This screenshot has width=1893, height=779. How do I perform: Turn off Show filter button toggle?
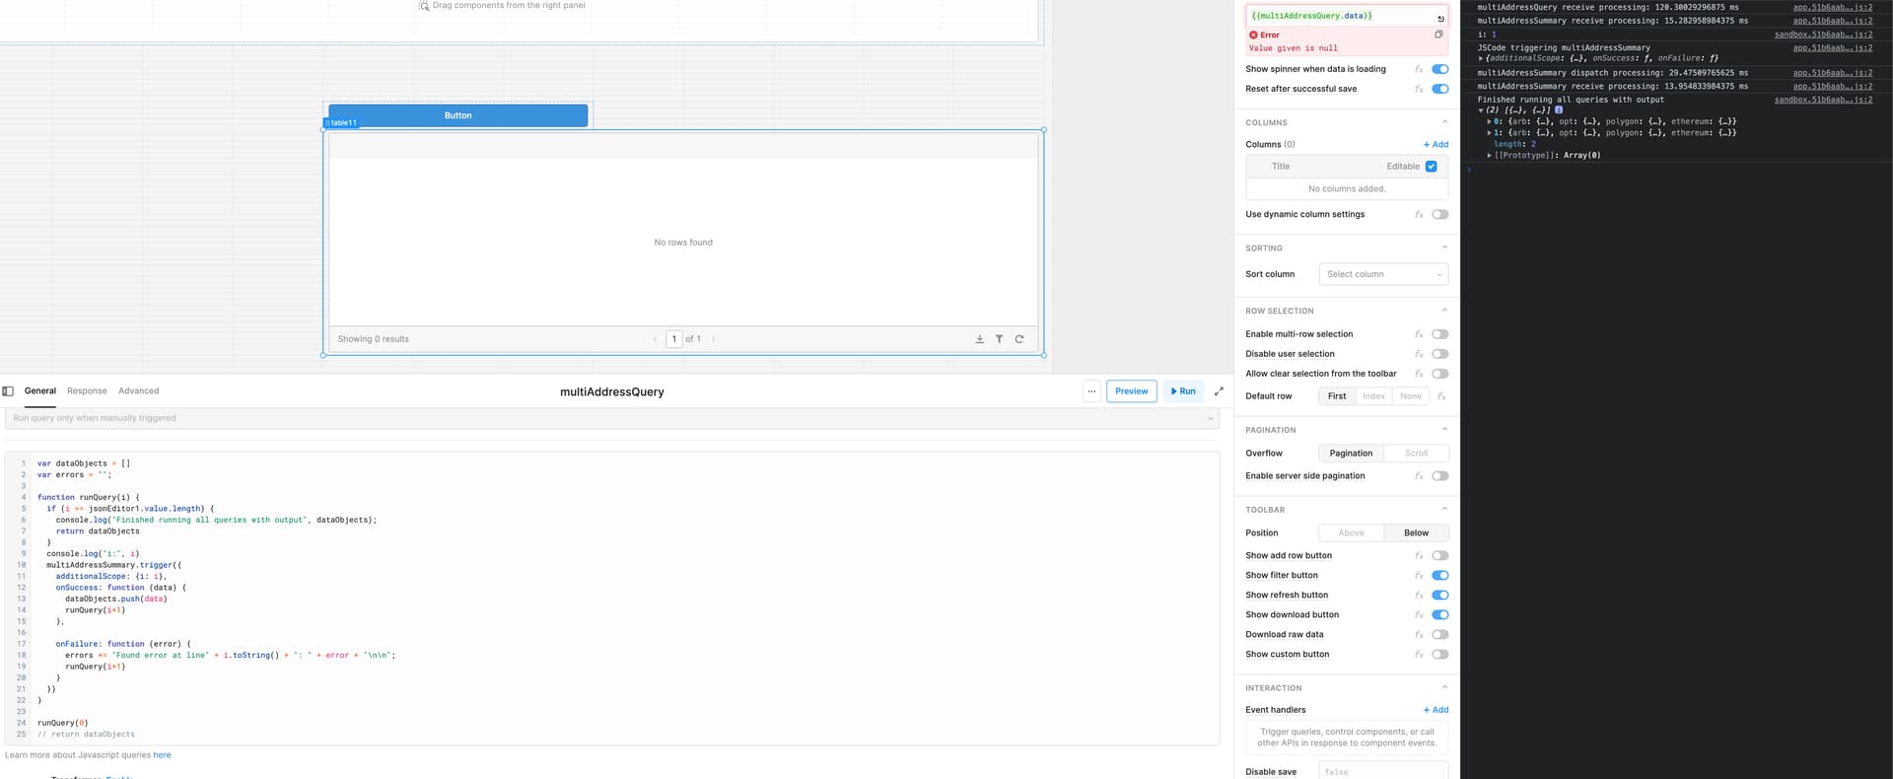coord(1440,576)
